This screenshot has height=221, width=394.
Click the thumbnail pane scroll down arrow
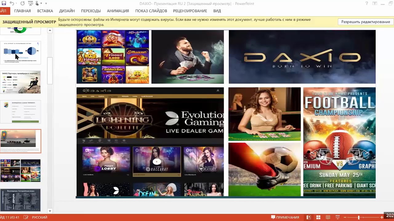pos(50,211)
